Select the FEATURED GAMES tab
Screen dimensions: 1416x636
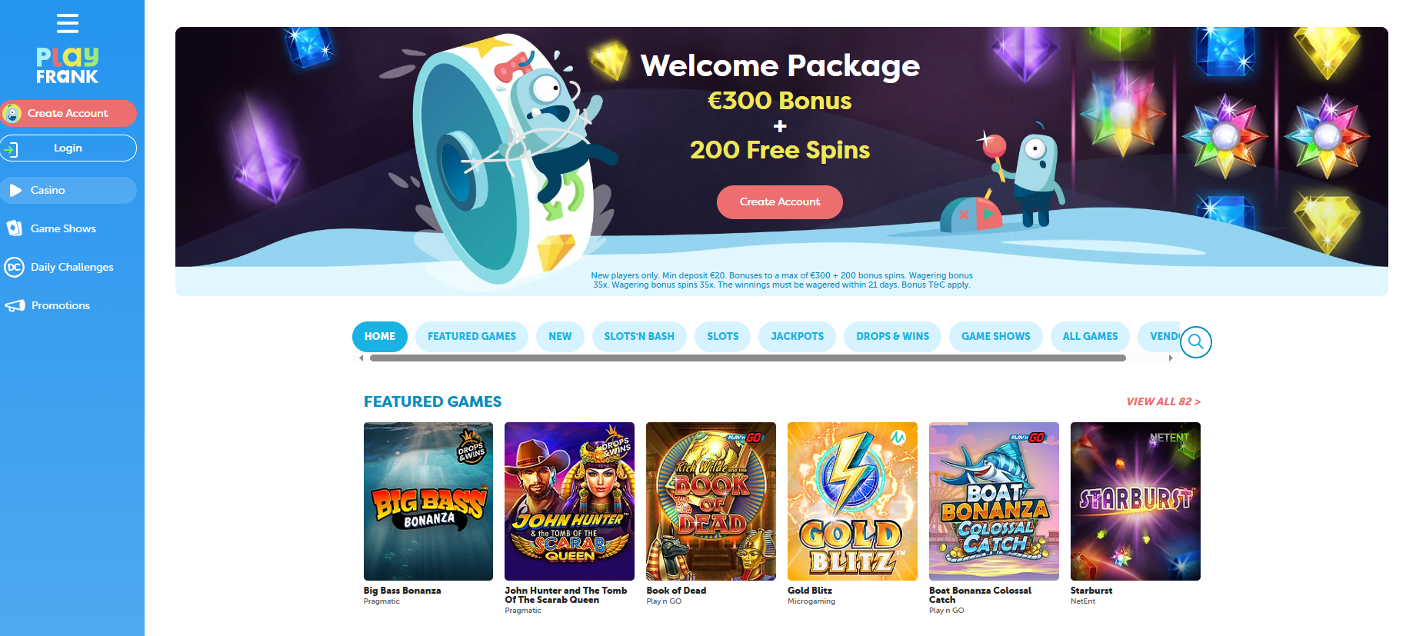(471, 336)
